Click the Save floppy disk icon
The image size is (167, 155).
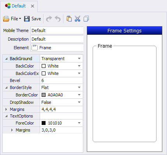tap(27, 19)
